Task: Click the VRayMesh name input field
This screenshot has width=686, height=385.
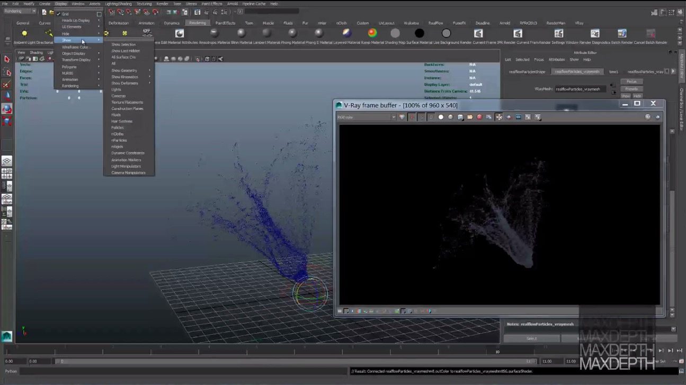Action: pos(581,89)
